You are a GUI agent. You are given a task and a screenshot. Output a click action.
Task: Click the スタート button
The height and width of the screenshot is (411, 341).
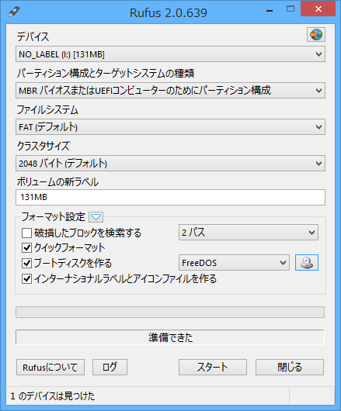(213, 368)
